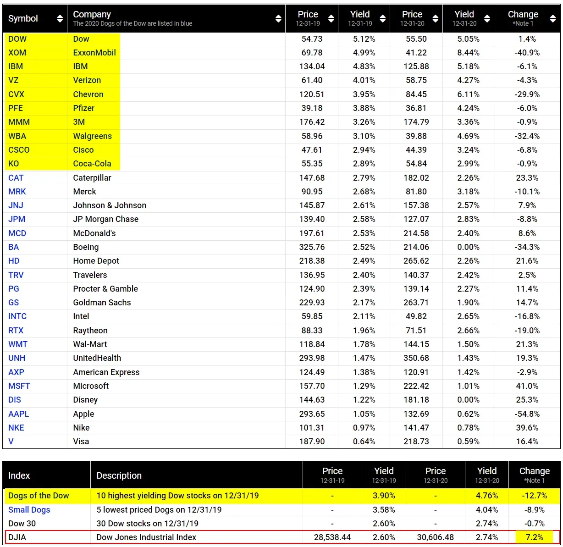Open the BA ticker link

[14, 247]
